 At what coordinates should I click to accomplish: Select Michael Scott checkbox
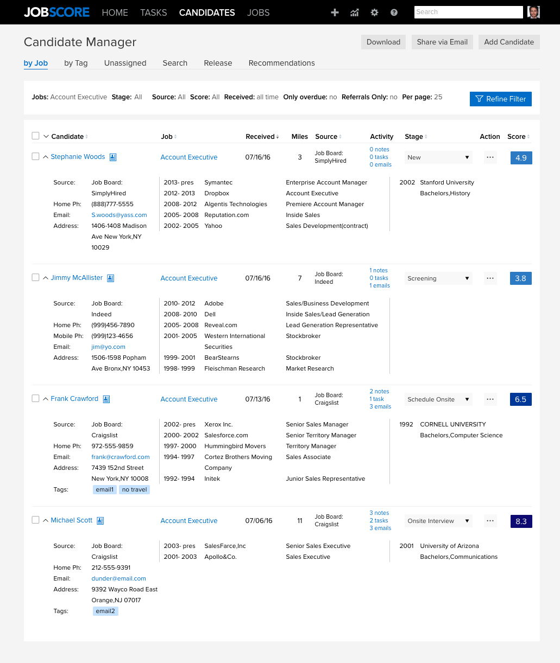pos(35,520)
